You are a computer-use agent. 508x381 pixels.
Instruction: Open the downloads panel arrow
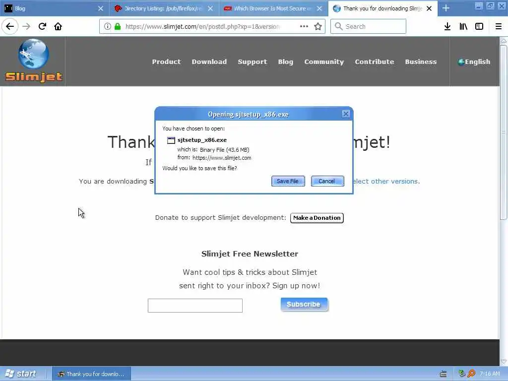coord(447,27)
